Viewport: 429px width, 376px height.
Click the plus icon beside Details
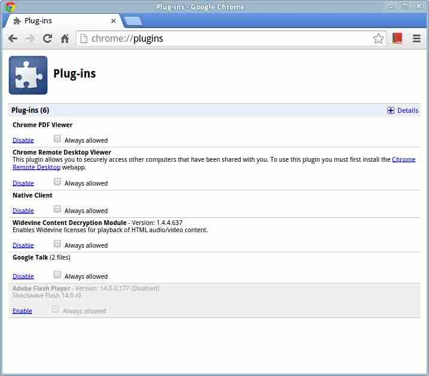(x=390, y=110)
